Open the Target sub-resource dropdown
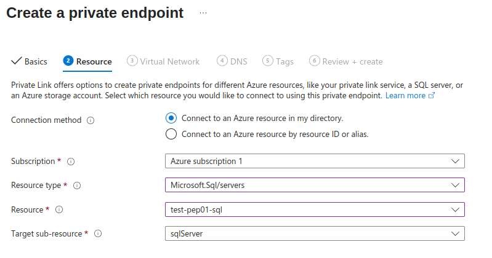Viewport: 492px width, 258px height. (x=315, y=234)
